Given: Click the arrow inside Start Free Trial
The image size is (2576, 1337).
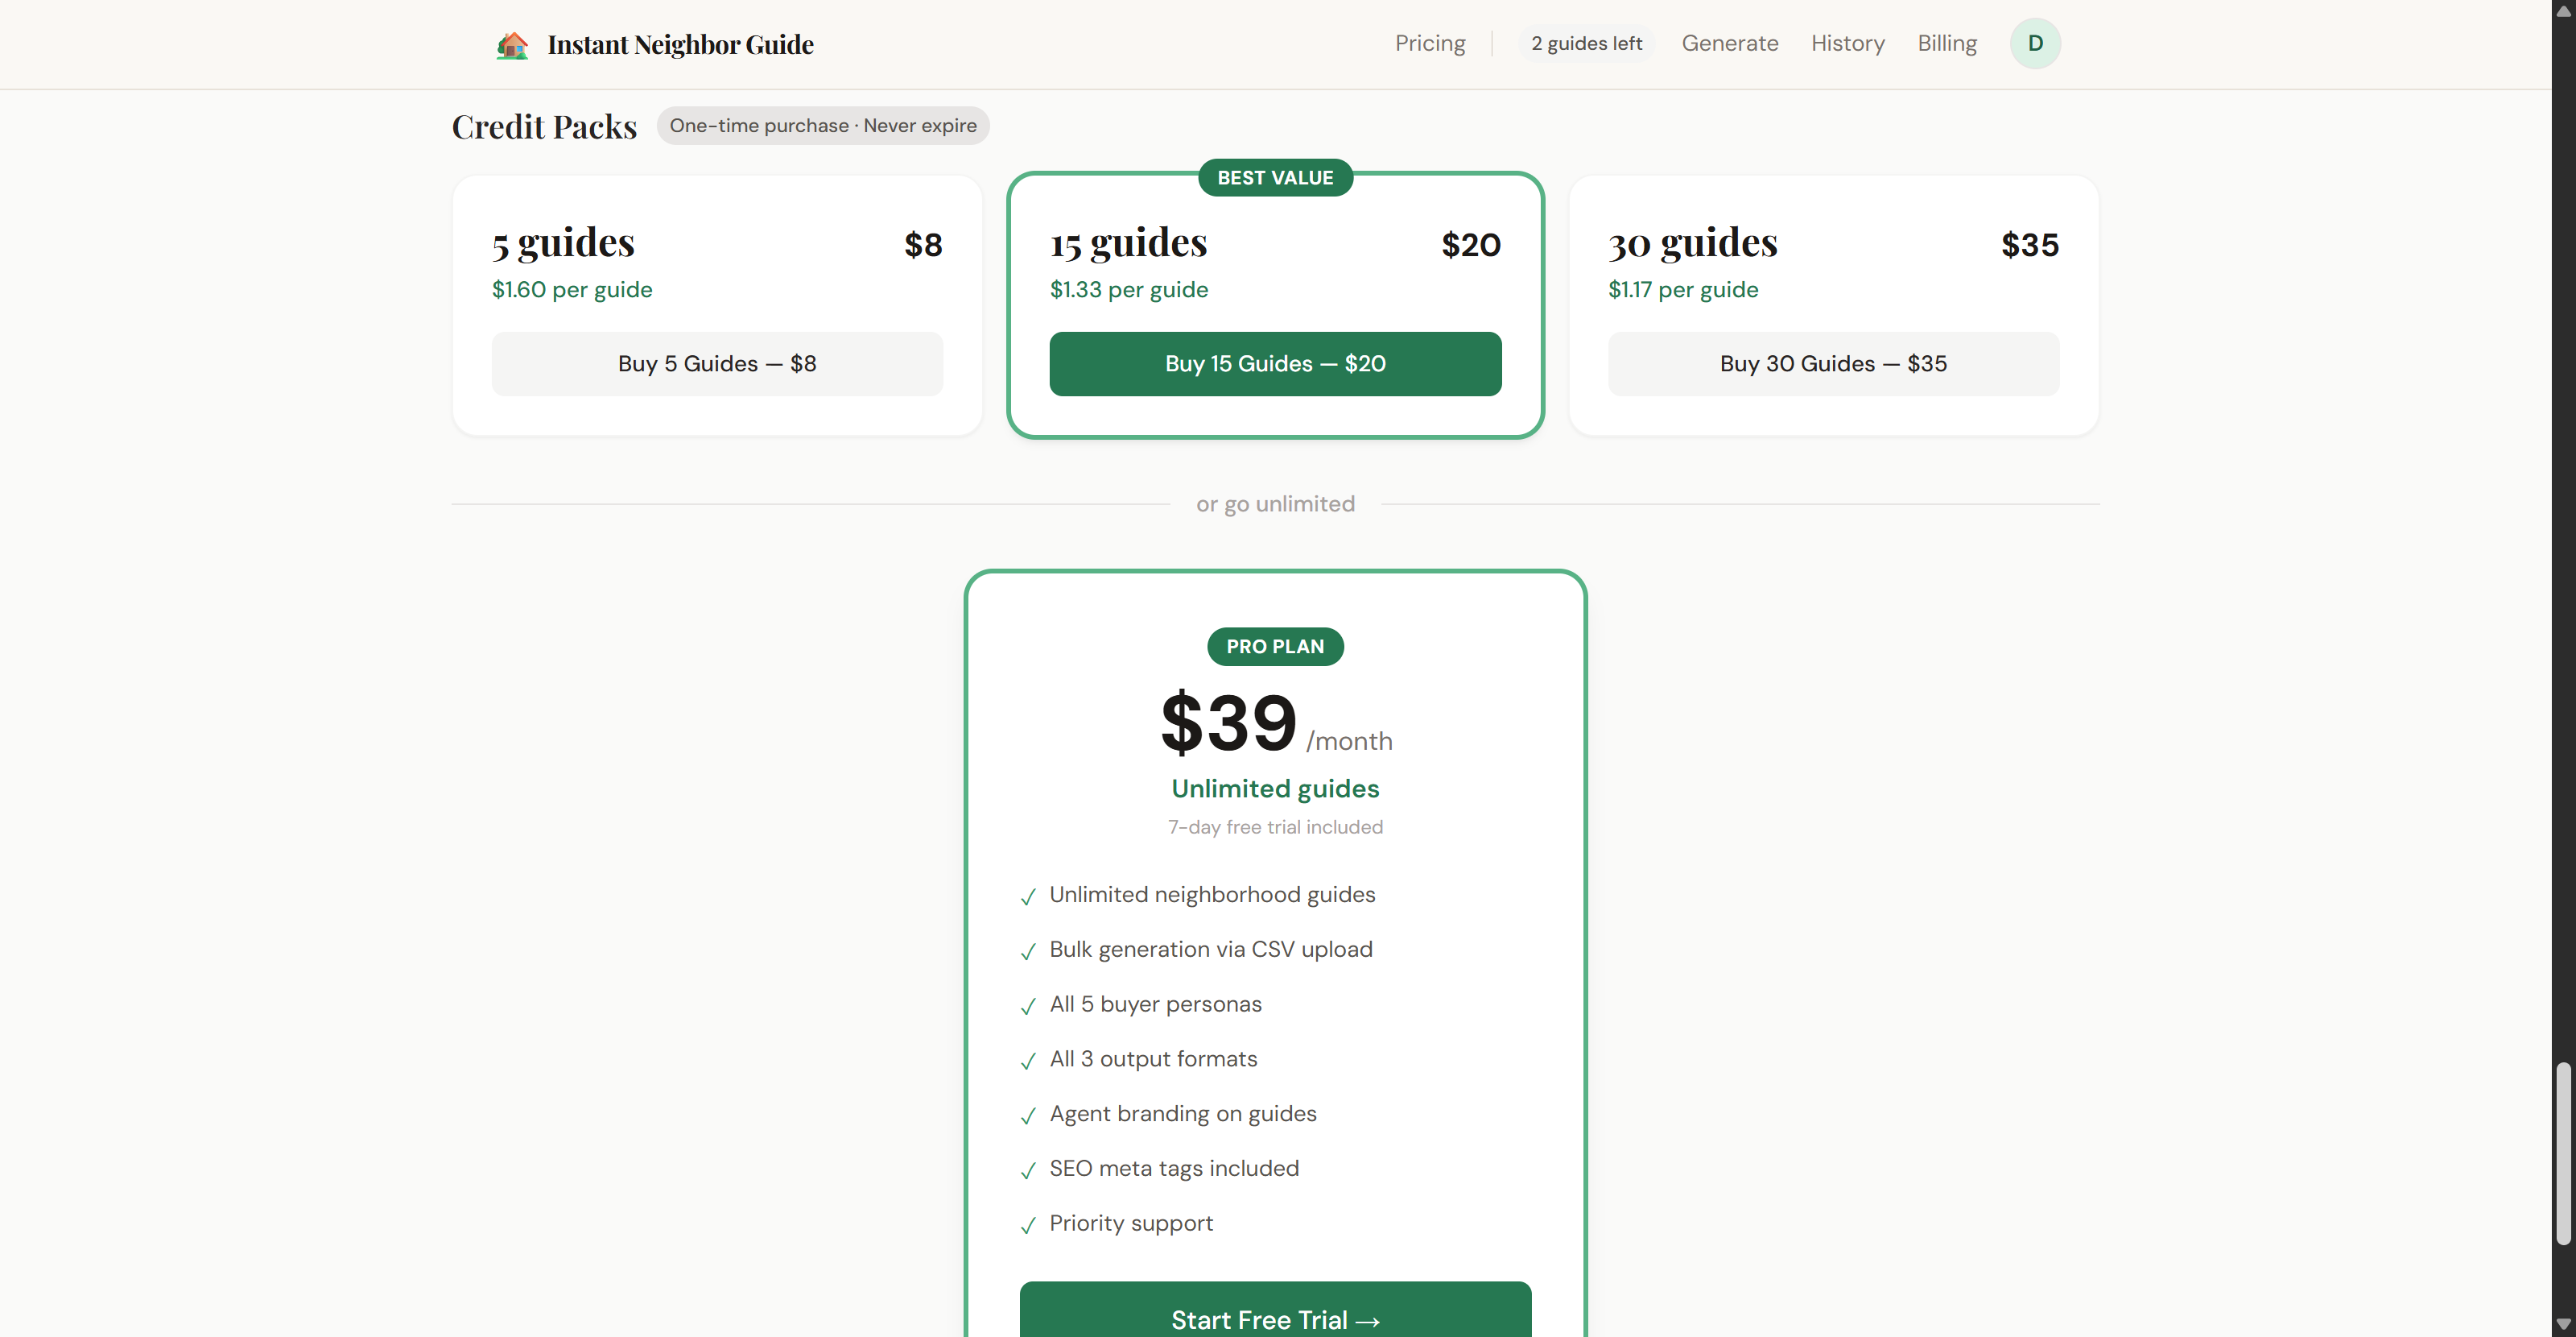Looking at the screenshot, I should coord(1367,1320).
